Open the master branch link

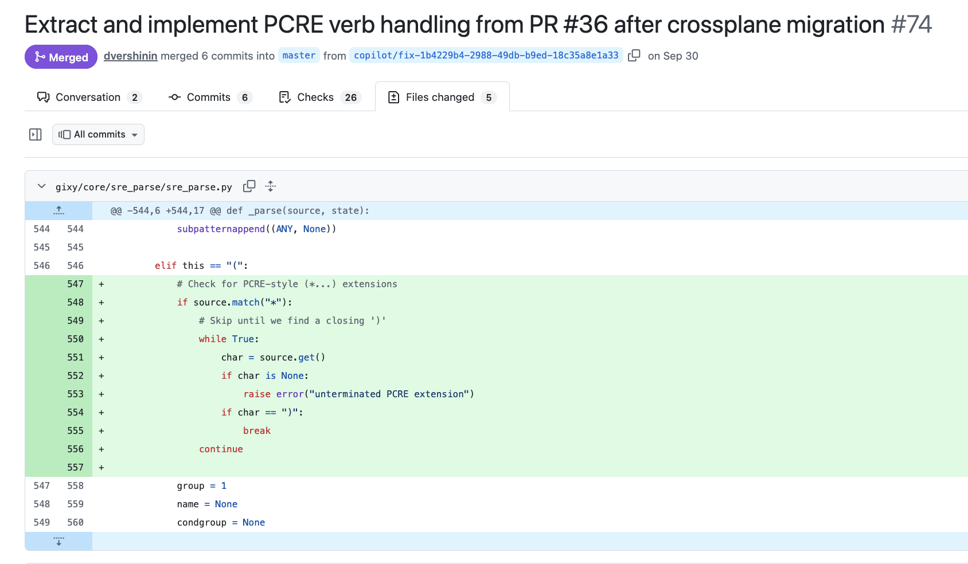point(299,56)
